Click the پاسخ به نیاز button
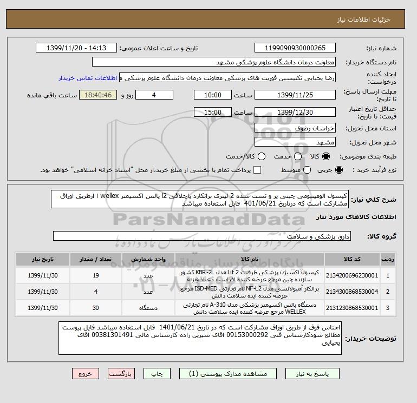 pos(312,373)
